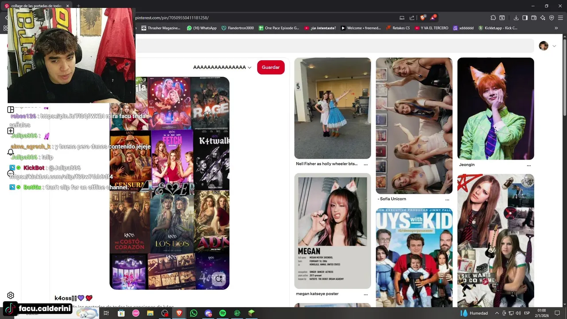Open the Flandertron3000 bookmark
Screen dimensions: 567x319
(x=237, y=28)
